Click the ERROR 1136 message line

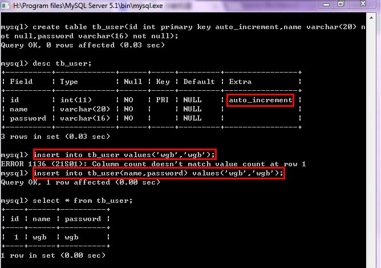click(153, 164)
